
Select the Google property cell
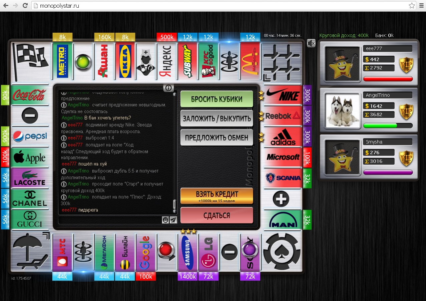coord(146,252)
